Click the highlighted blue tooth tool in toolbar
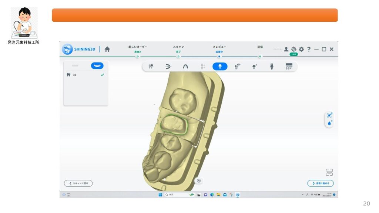The width and height of the screenshot is (379, 213). tap(220, 67)
